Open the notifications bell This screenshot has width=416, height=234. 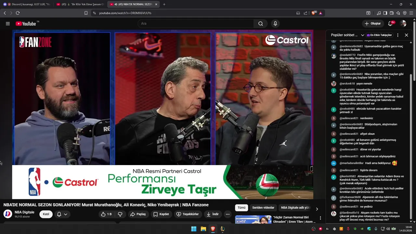coord(391,23)
